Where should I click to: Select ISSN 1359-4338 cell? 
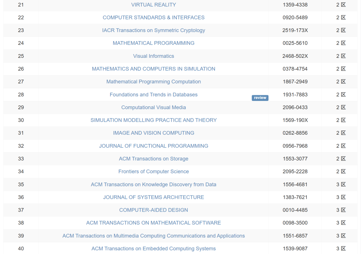(295, 5)
